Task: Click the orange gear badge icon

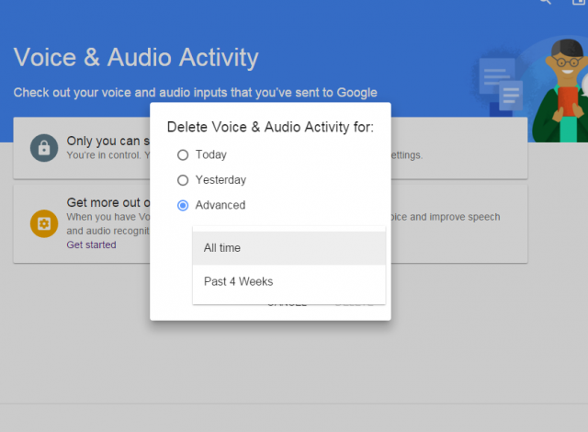Action: [43, 223]
